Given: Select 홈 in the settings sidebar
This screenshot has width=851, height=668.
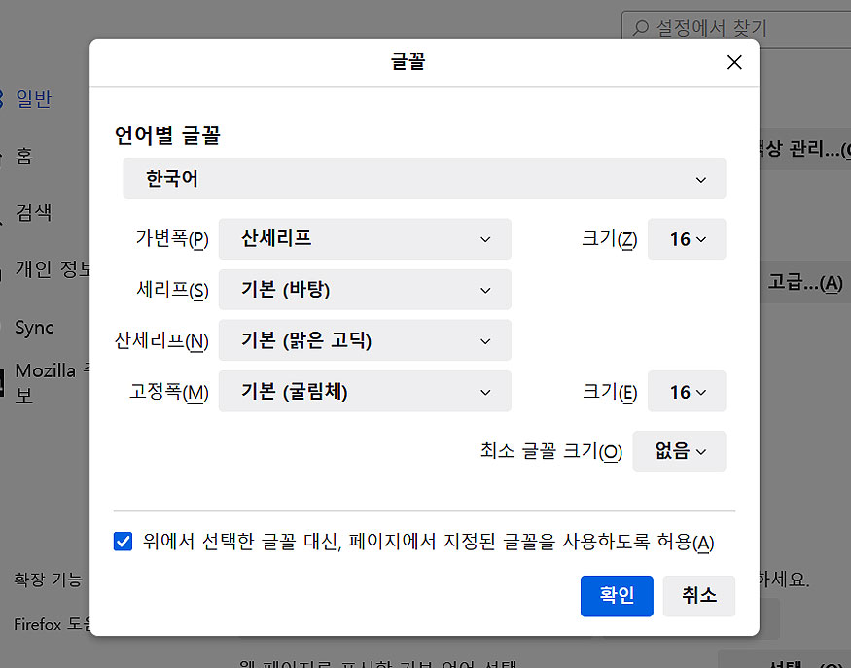Looking at the screenshot, I should [x=24, y=157].
